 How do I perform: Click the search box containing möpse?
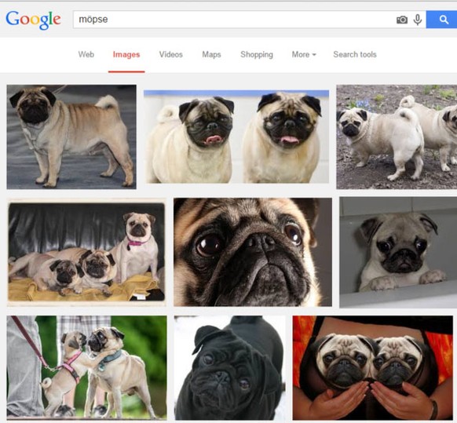[x=233, y=20]
